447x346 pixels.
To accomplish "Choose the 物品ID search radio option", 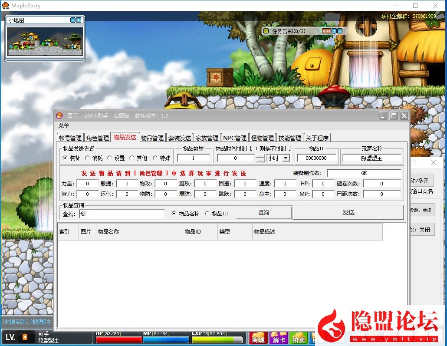I will pos(207,214).
